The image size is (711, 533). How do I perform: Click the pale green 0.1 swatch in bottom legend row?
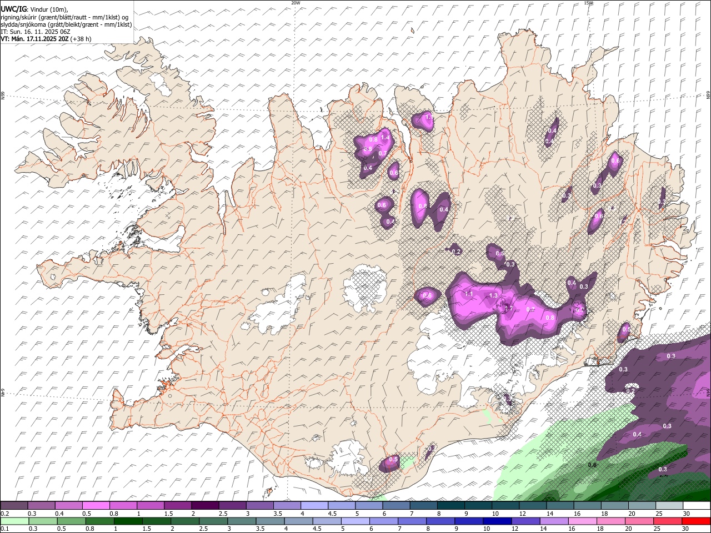pos(14,521)
